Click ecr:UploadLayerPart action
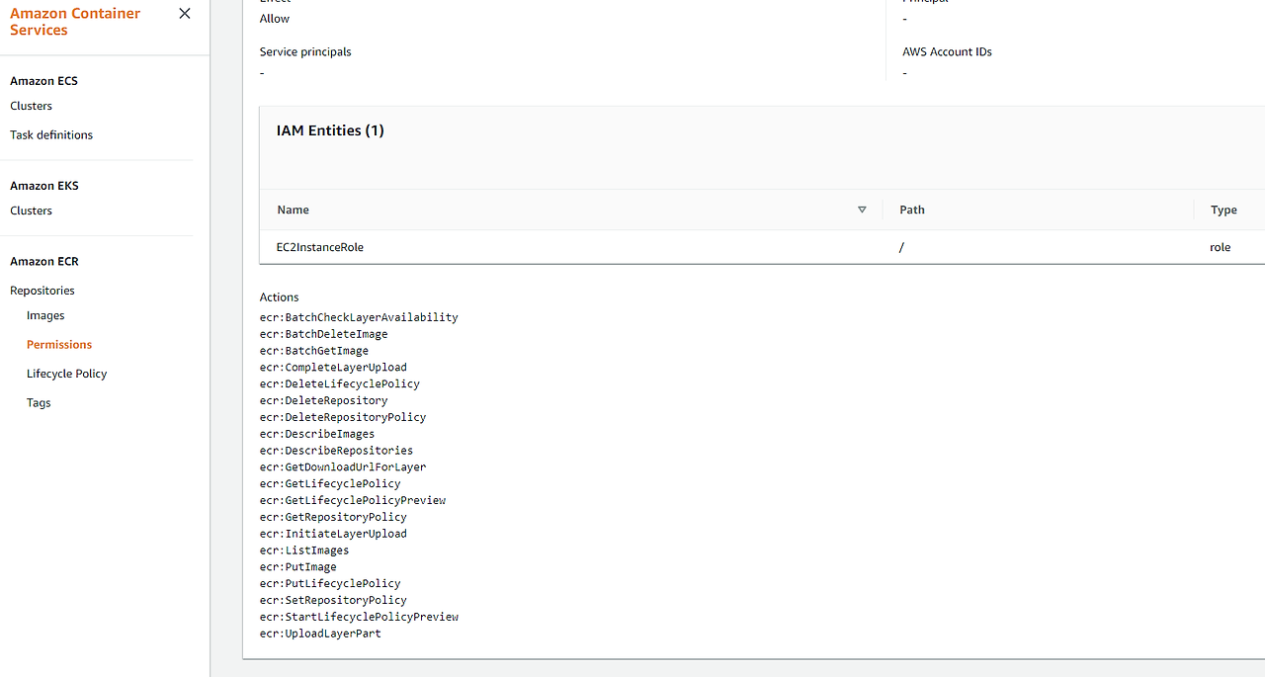The image size is (1265, 677). tap(320, 634)
